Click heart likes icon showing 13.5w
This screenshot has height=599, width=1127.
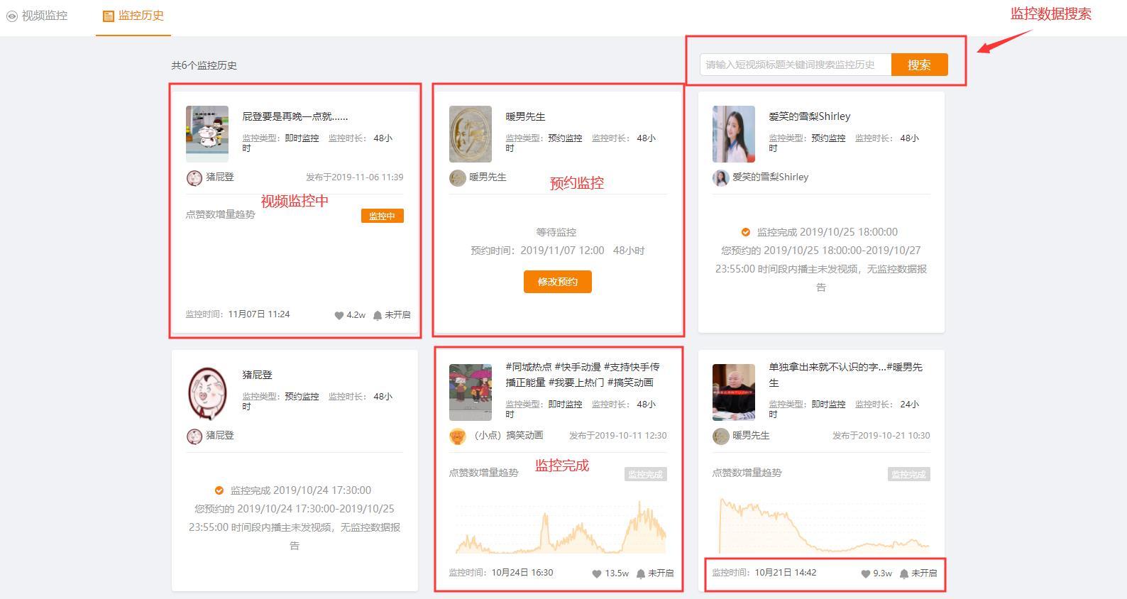[x=597, y=573]
